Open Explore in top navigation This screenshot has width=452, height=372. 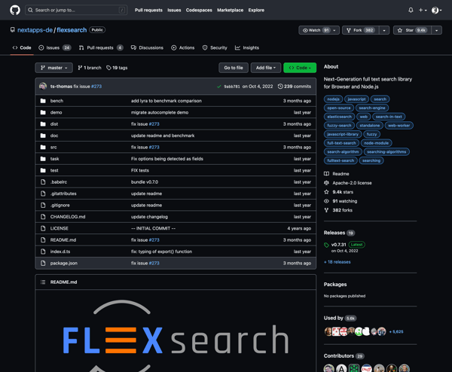pos(256,10)
